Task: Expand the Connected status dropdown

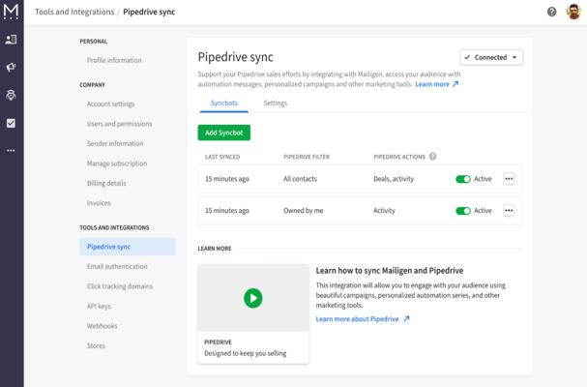Action: (x=491, y=57)
